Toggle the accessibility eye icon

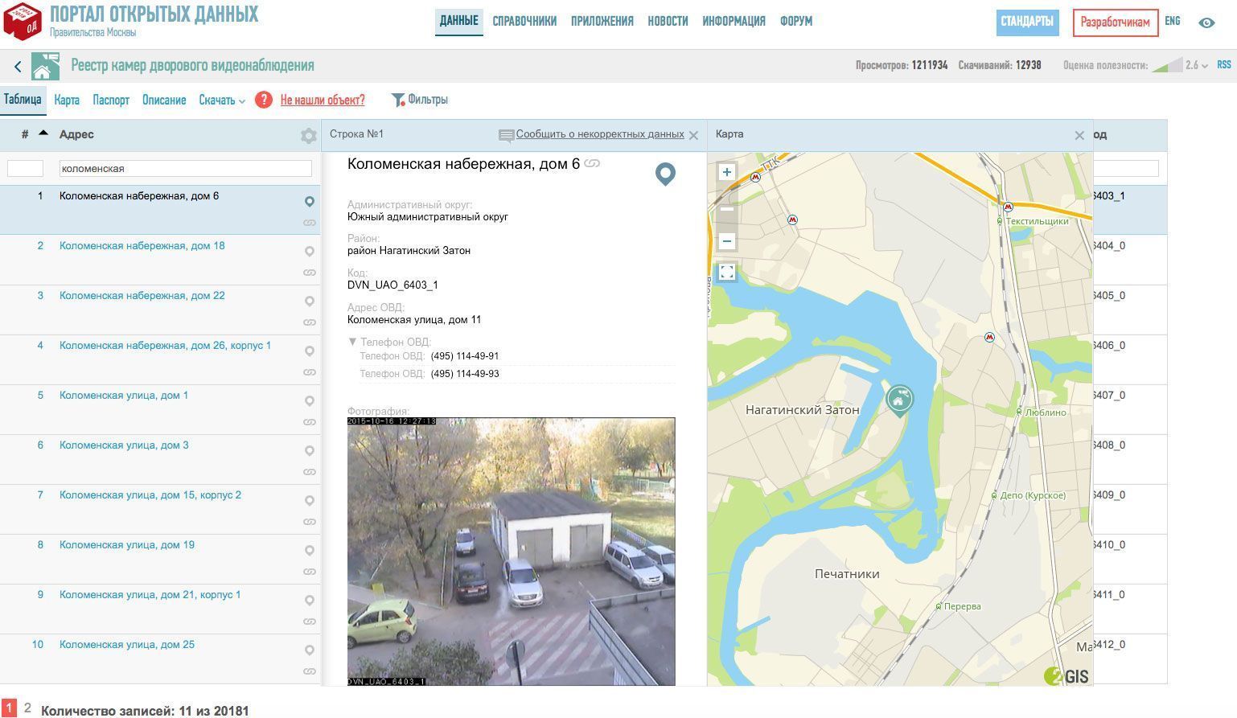click(x=1206, y=23)
